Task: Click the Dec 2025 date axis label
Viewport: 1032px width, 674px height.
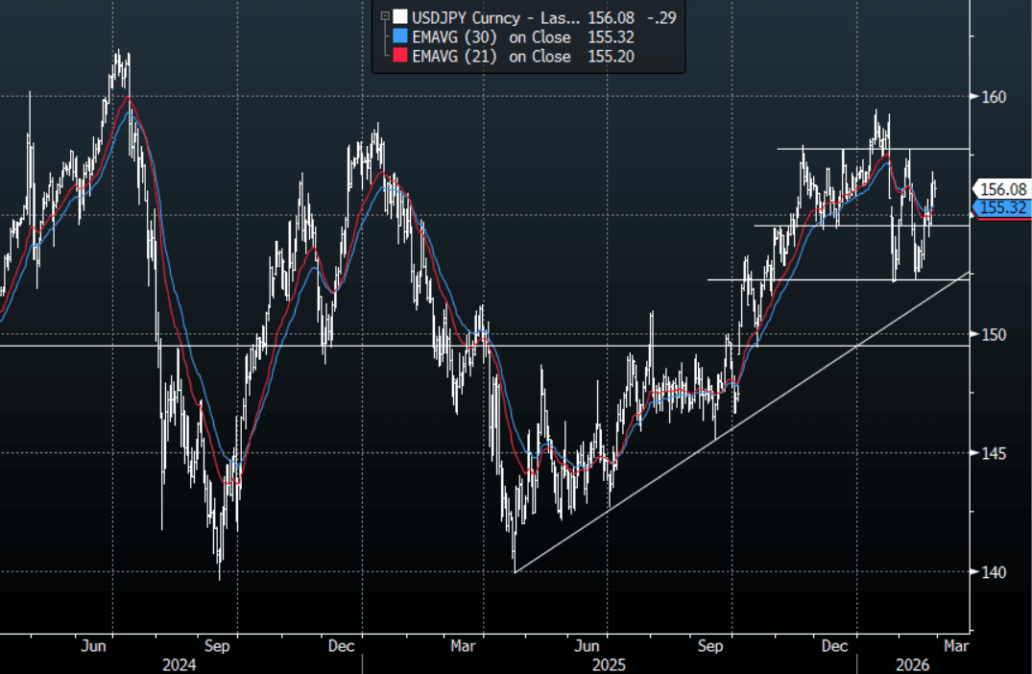Action: 834,646
